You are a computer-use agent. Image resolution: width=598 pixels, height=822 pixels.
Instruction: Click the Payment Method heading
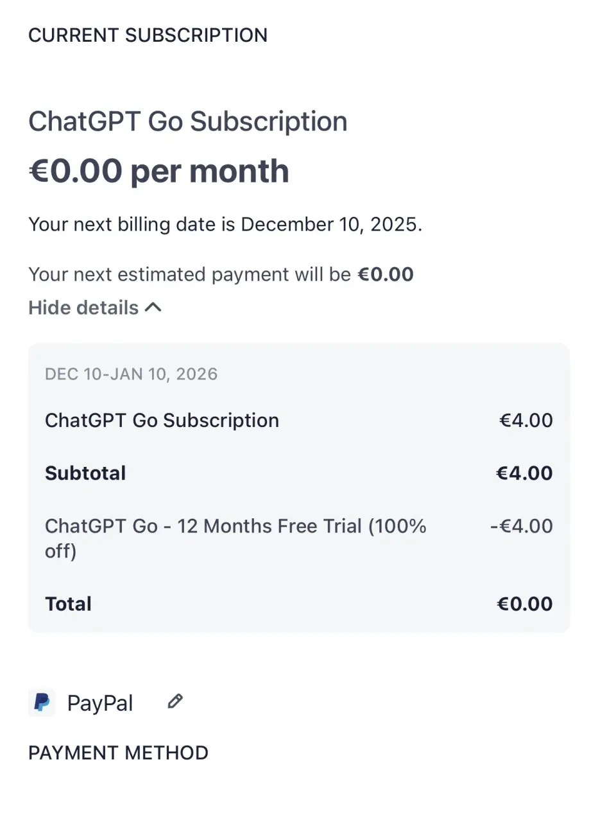coord(119,753)
